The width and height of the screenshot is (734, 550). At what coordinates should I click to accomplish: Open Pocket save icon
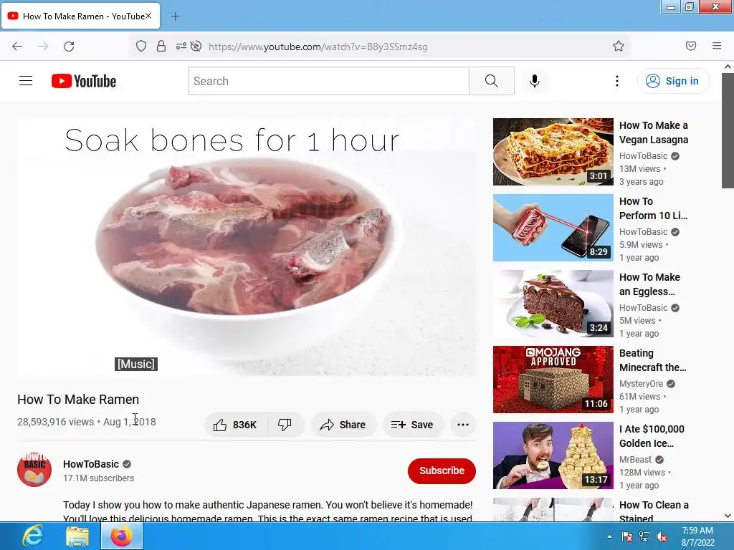click(x=691, y=46)
